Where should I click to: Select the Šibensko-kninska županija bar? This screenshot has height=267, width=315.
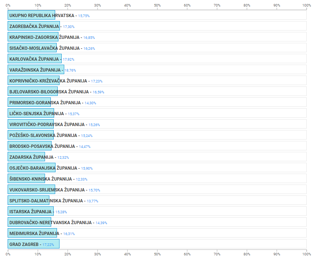(26, 179)
